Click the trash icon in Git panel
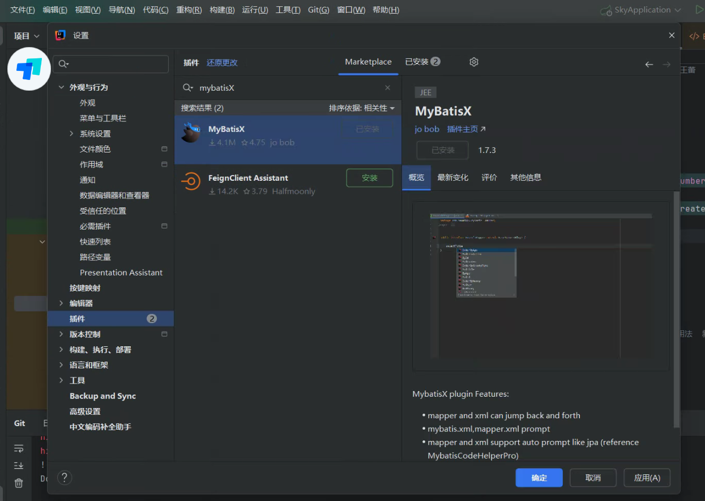The image size is (705, 501). (x=19, y=483)
